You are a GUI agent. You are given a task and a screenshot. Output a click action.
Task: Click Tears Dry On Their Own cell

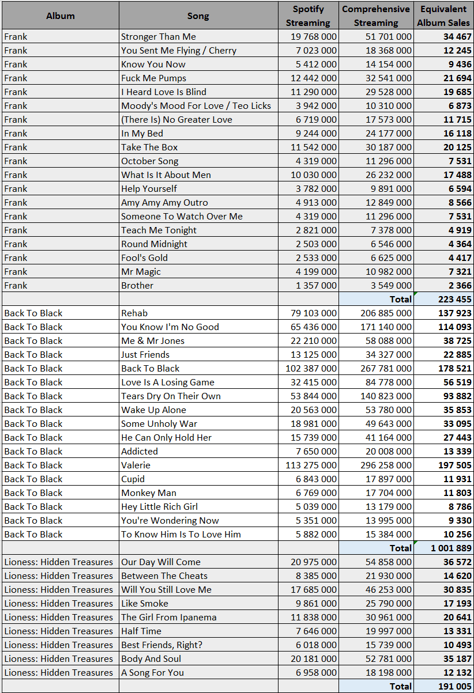(198, 396)
